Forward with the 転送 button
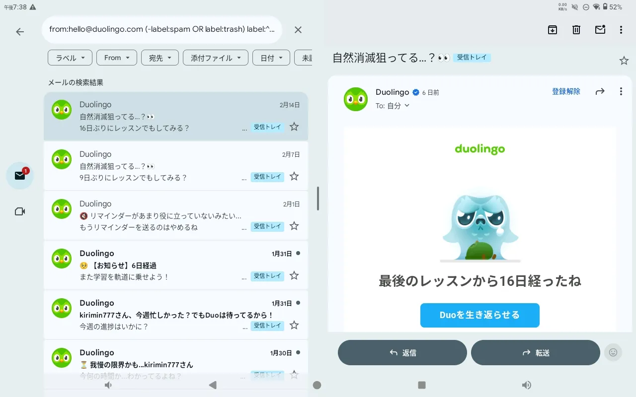 coord(536,353)
